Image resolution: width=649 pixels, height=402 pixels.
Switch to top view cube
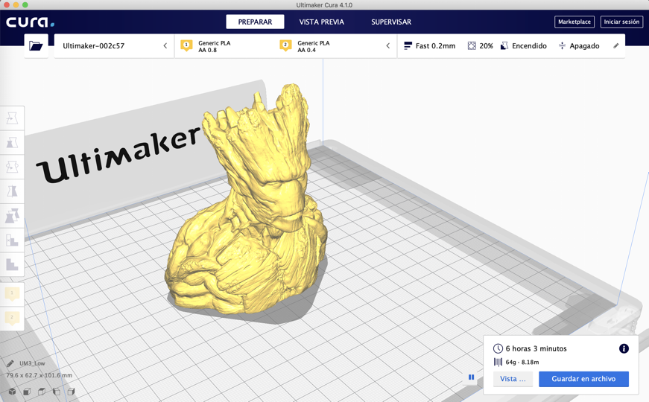[x=42, y=392]
